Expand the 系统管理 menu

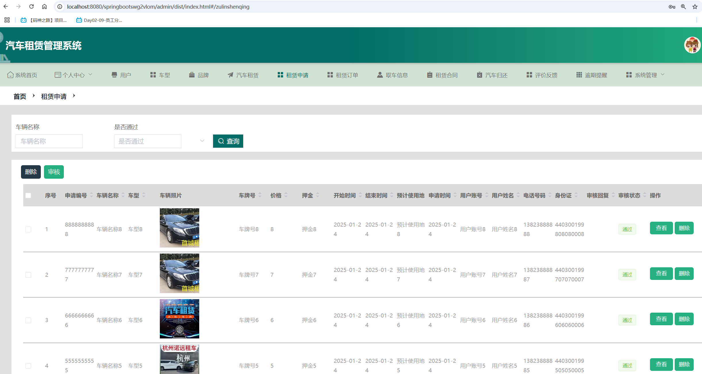click(x=645, y=75)
